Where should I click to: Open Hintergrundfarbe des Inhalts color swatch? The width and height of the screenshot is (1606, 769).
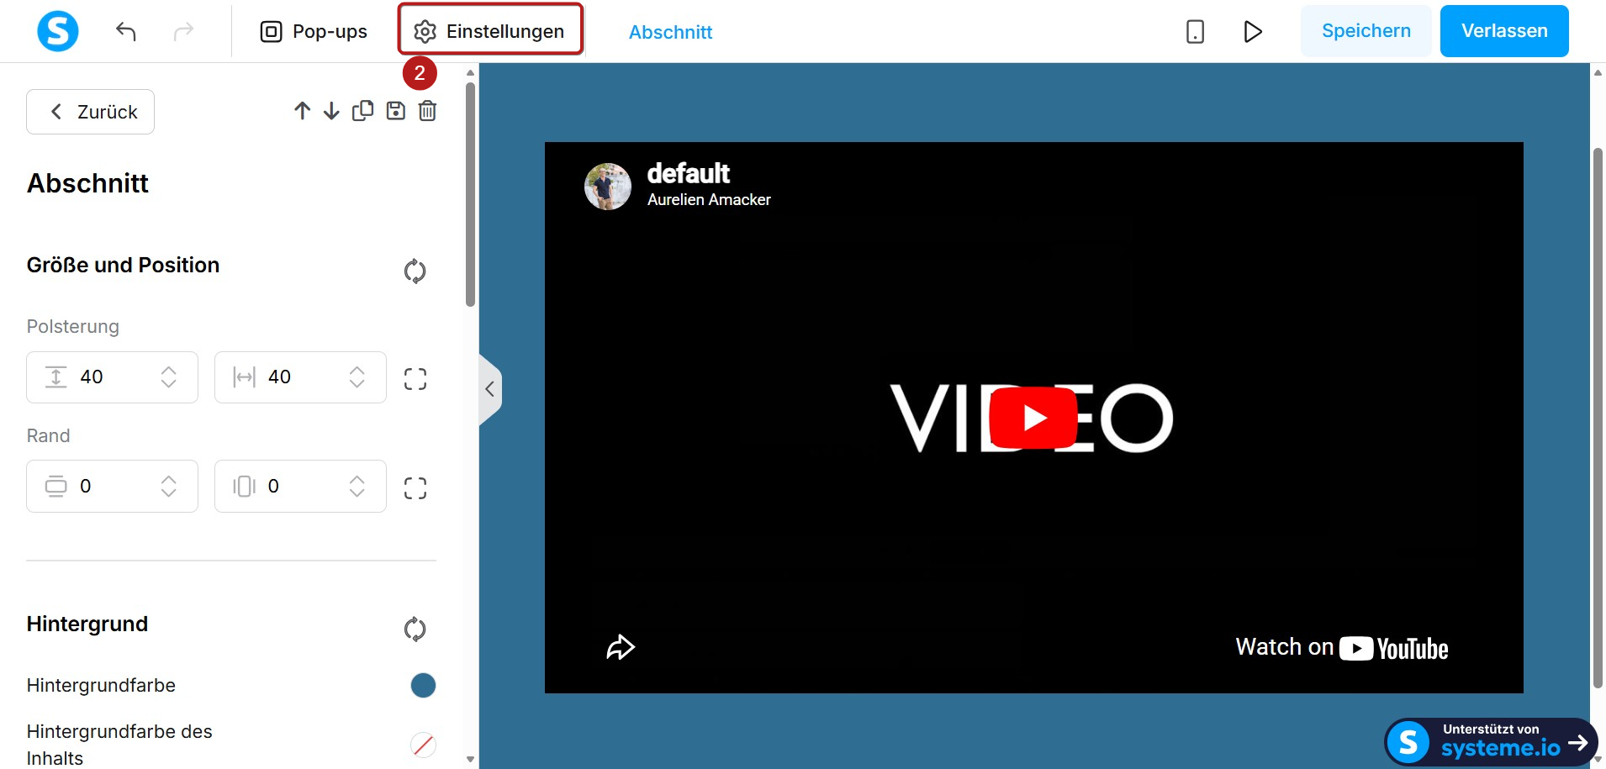tap(423, 745)
